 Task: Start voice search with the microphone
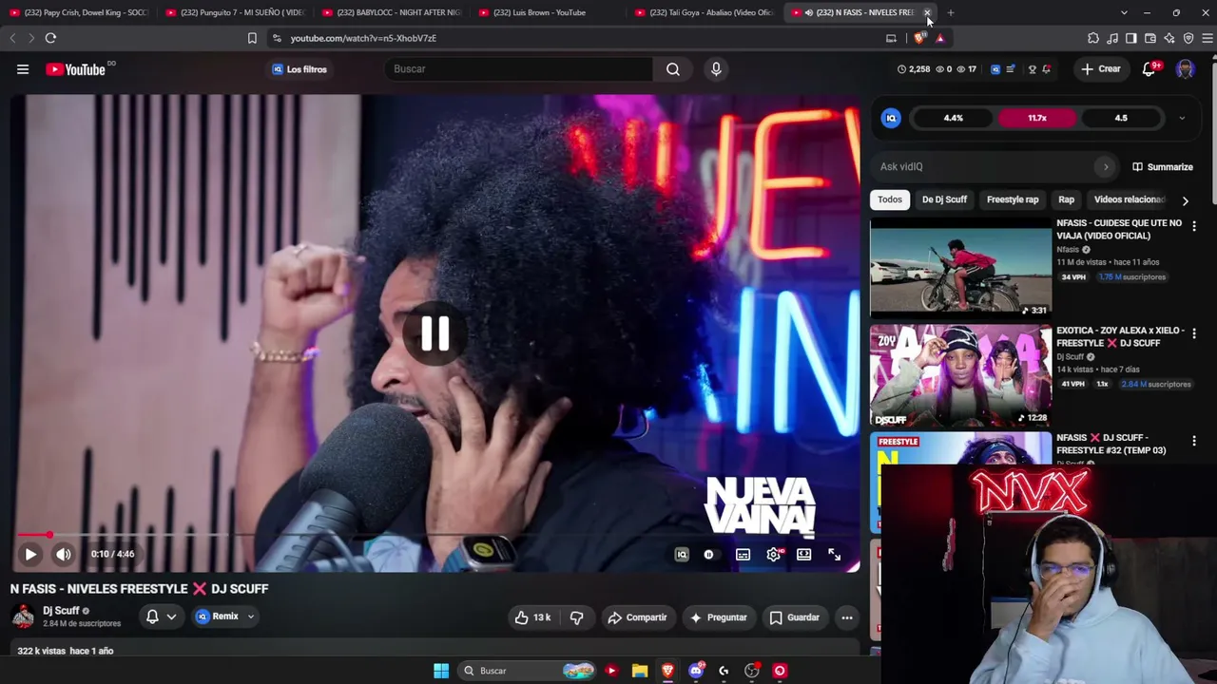716,69
